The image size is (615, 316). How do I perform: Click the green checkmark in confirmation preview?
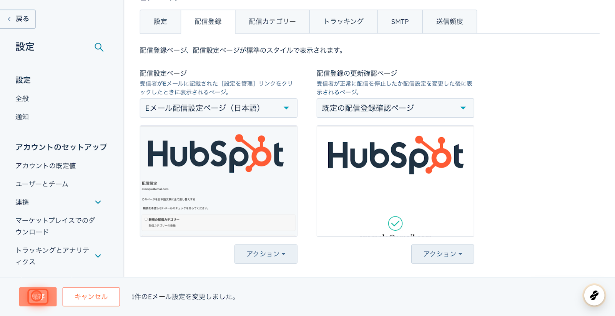pos(395,223)
